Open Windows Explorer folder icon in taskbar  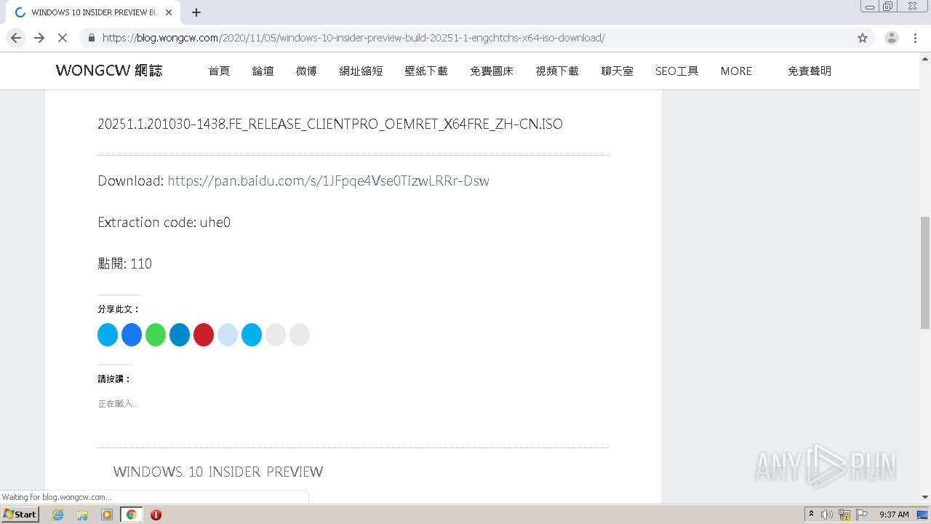coord(82,515)
